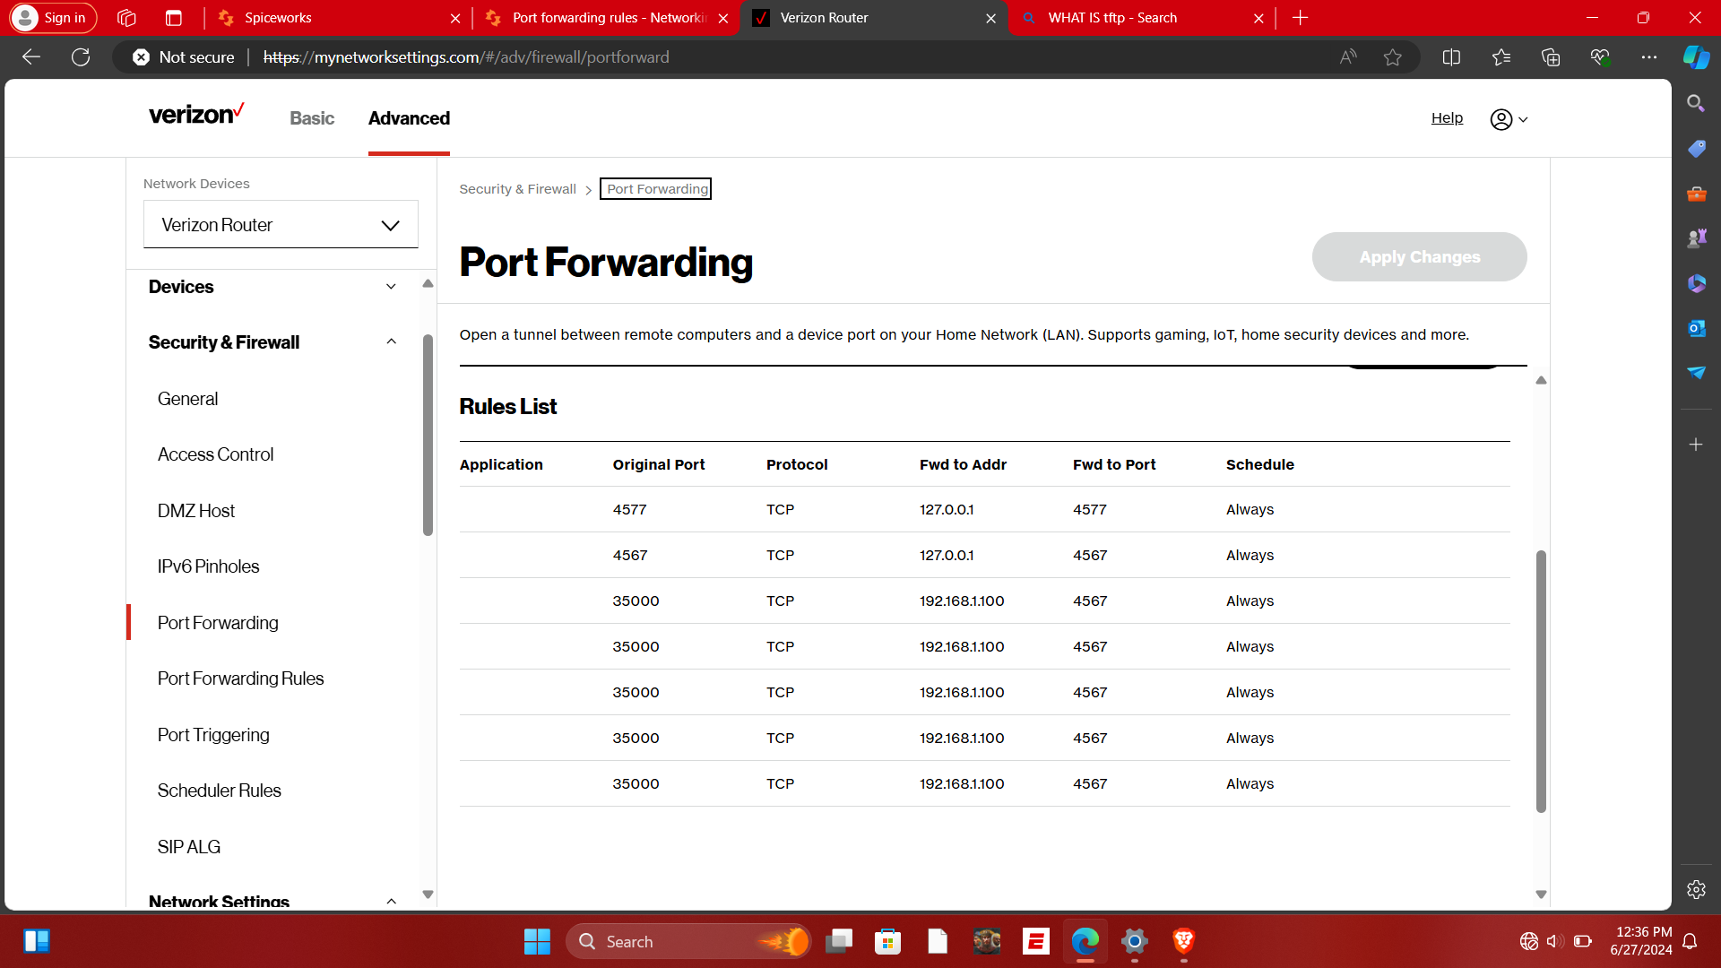This screenshot has width=1721, height=968.
Task: Open Outlook icon in Edge sidebar
Action: (1695, 328)
